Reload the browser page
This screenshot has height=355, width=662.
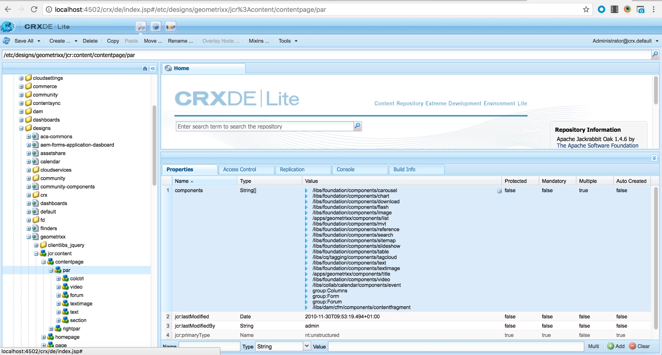tap(34, 9)
